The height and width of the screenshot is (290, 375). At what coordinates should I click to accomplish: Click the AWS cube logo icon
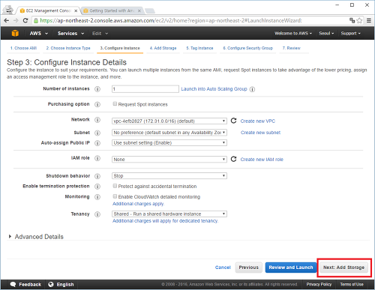[15, 33]
